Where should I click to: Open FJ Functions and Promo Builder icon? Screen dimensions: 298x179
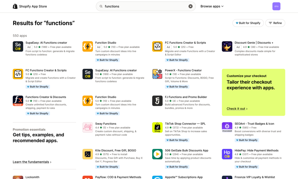click(157, 101)
